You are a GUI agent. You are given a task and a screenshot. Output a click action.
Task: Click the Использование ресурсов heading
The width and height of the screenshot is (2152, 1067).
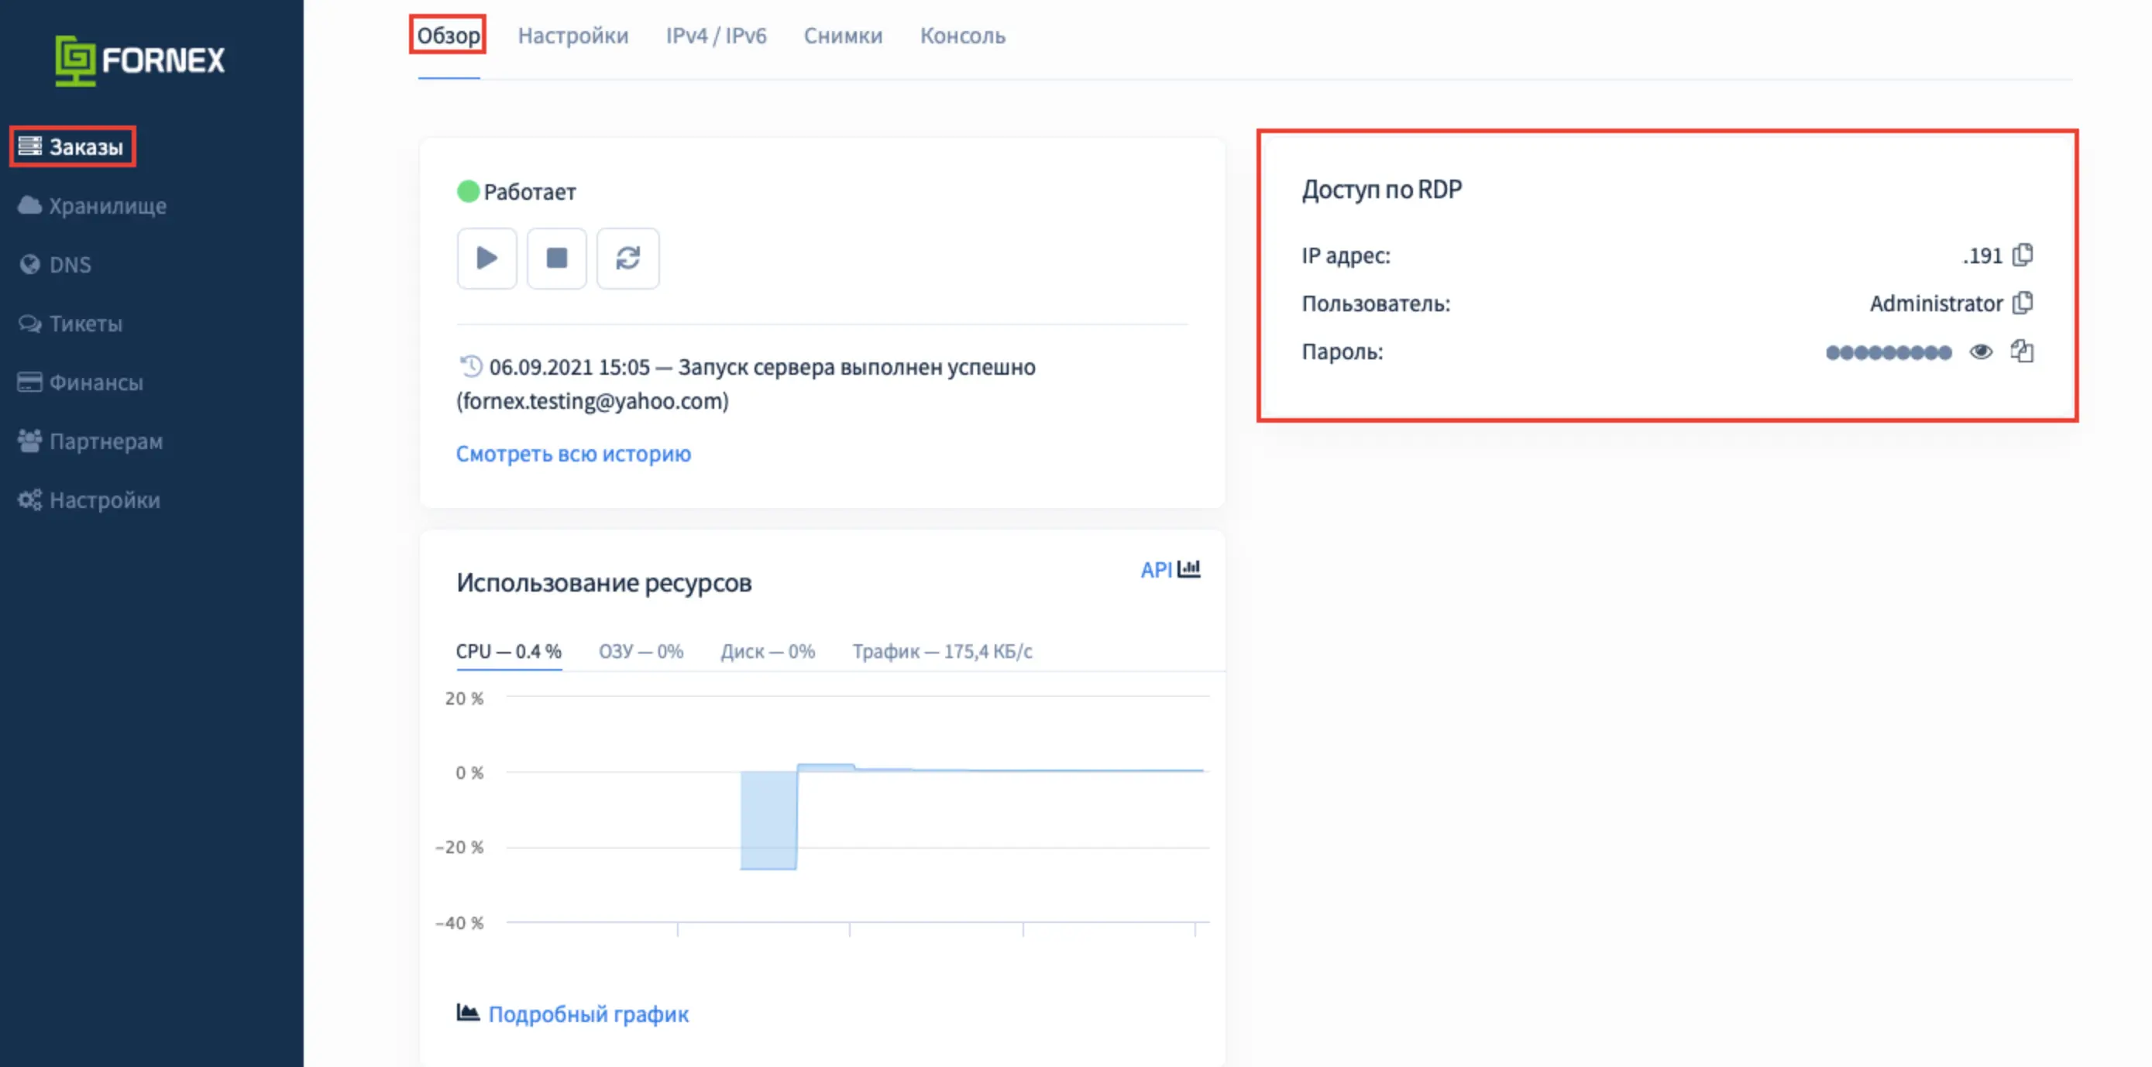(604, 582)
